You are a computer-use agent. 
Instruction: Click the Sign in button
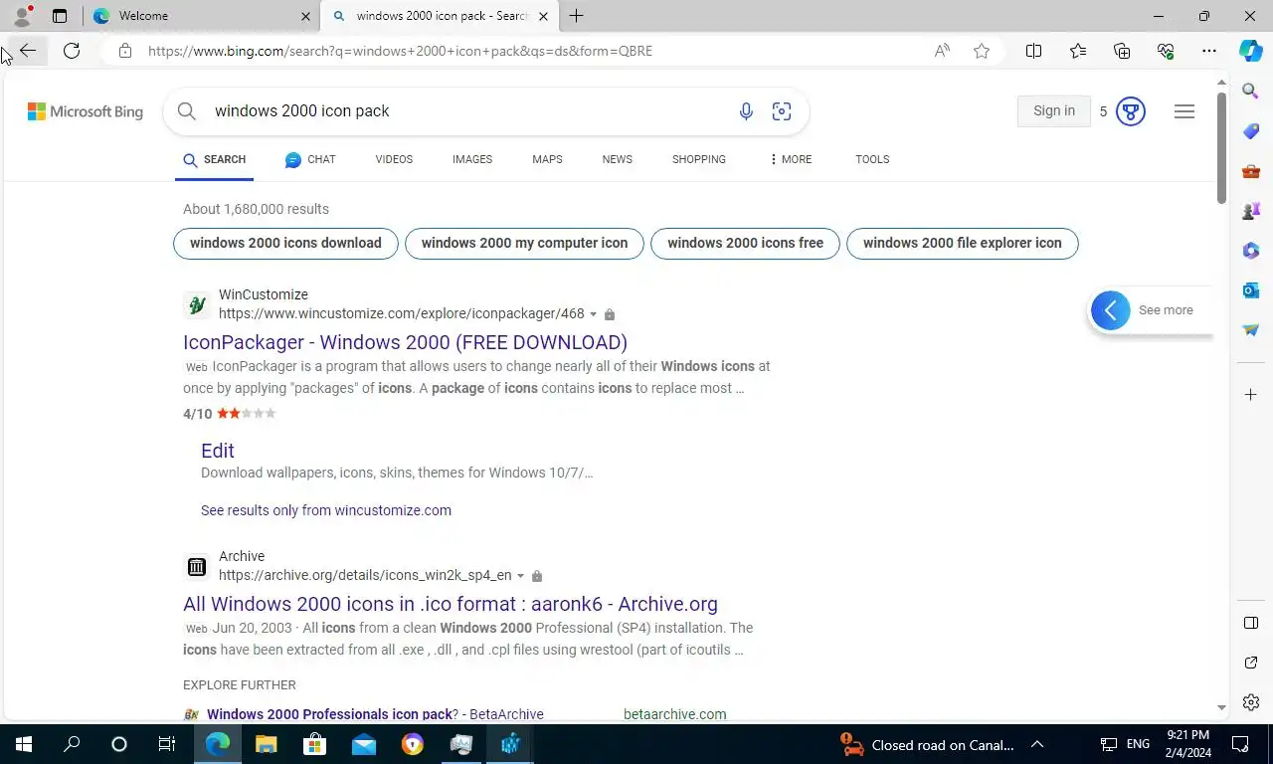1054,111
